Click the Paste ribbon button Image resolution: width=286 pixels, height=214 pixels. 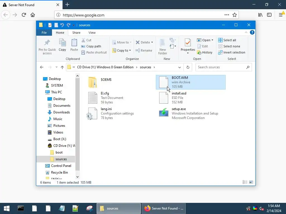coord(74,45)
